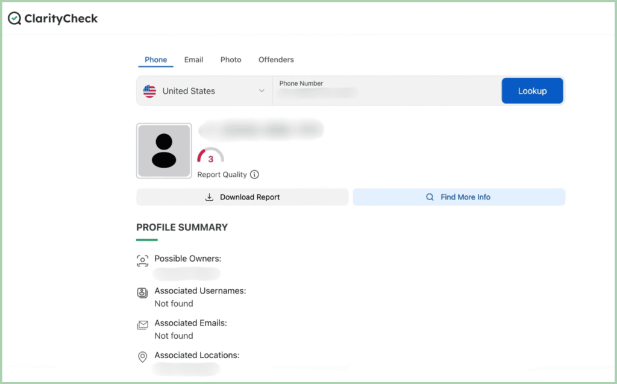
Task: Select the Offenders tab
Action: click(276, 60)
